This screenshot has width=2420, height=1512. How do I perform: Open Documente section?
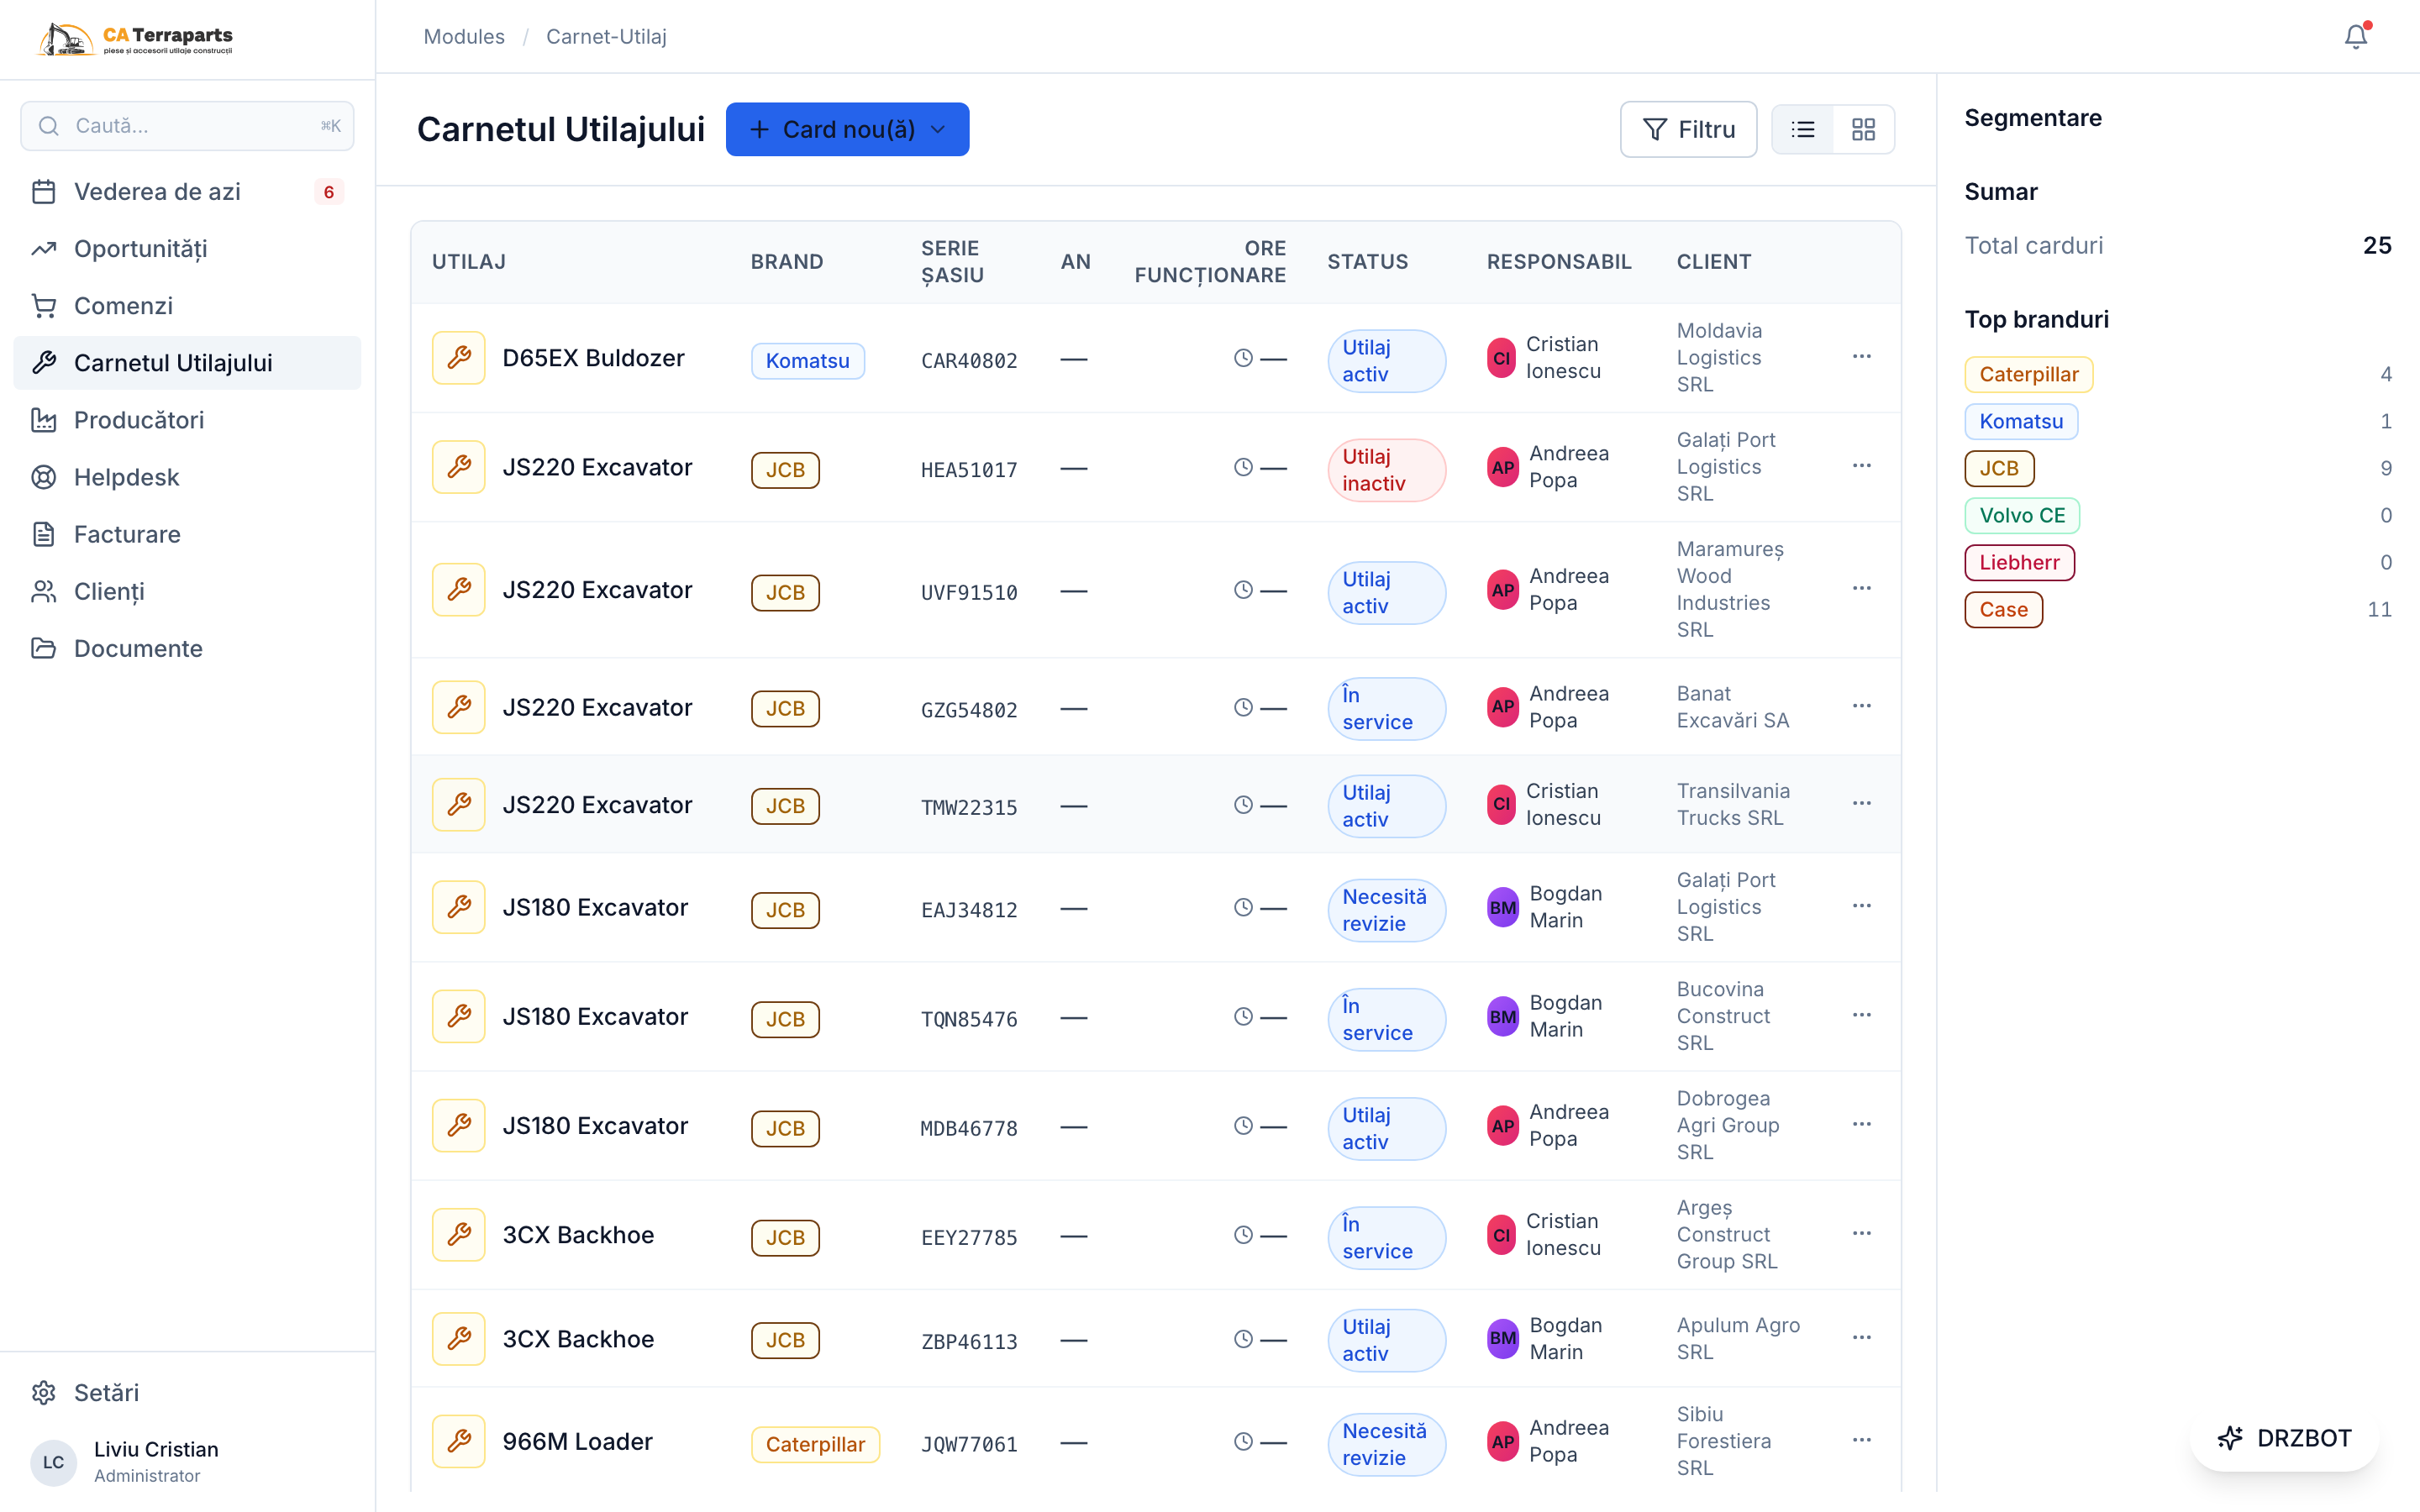coord(187,649)
